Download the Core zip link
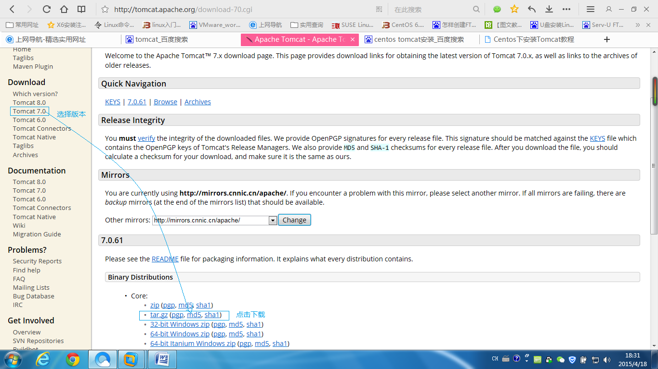Screen dimensions: 658x369 (x=155, y=305)
